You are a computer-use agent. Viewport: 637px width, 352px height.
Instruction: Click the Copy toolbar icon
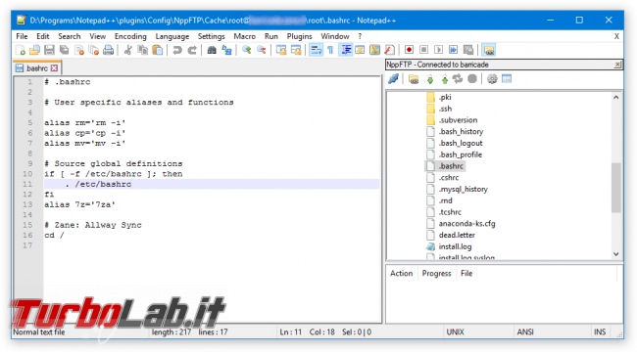[143, 50]
